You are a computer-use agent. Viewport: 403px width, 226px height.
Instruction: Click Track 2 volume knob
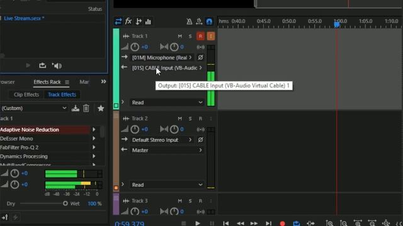135,129
